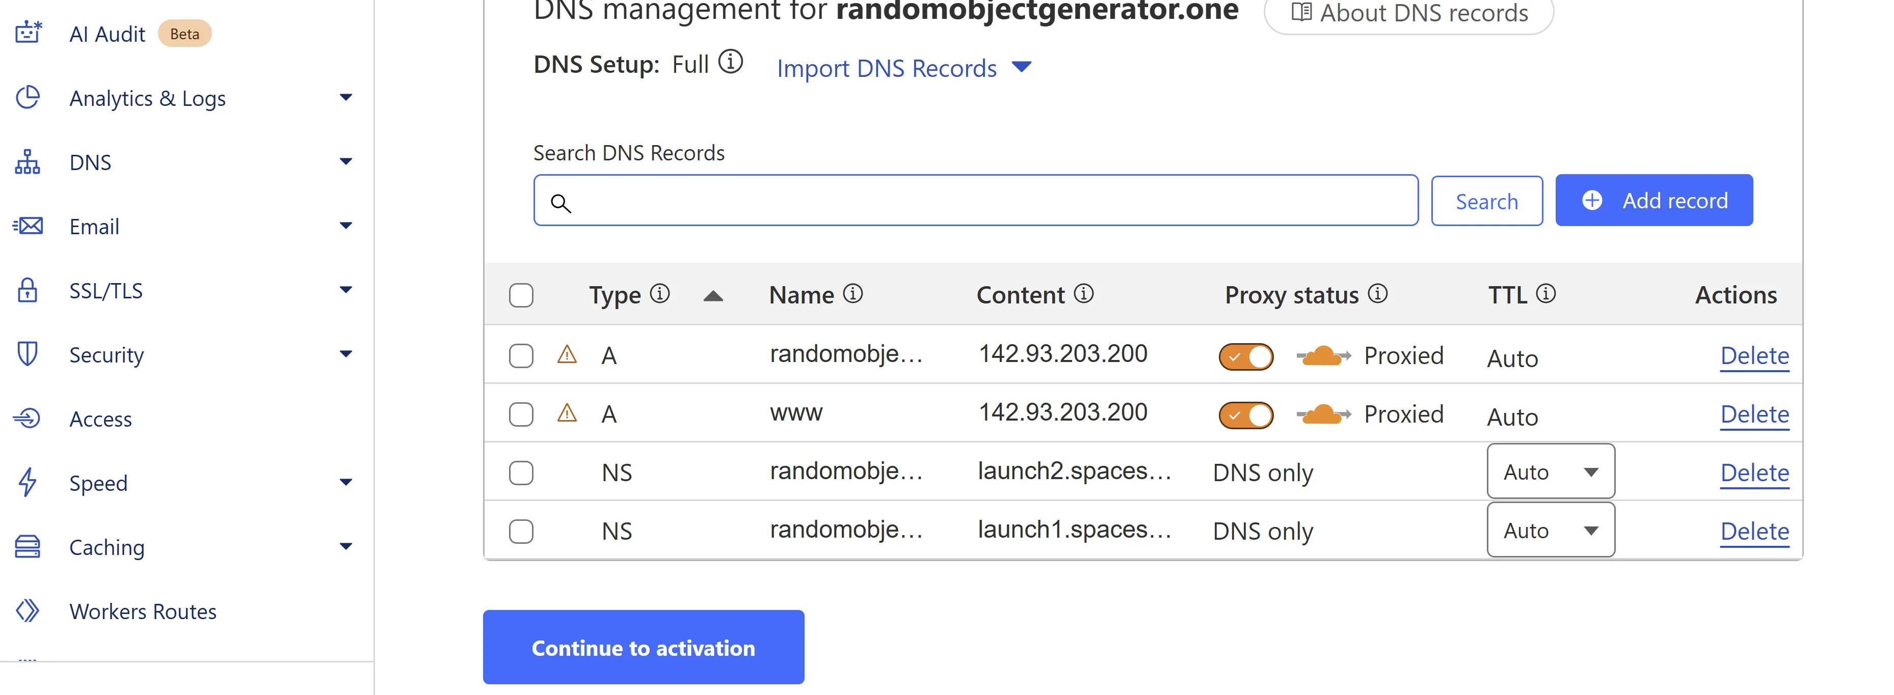Click the Analytics & Logs pie chart icon
Image resolution: width=1894 pixels, height=695 pixels.
pos(28,98)
